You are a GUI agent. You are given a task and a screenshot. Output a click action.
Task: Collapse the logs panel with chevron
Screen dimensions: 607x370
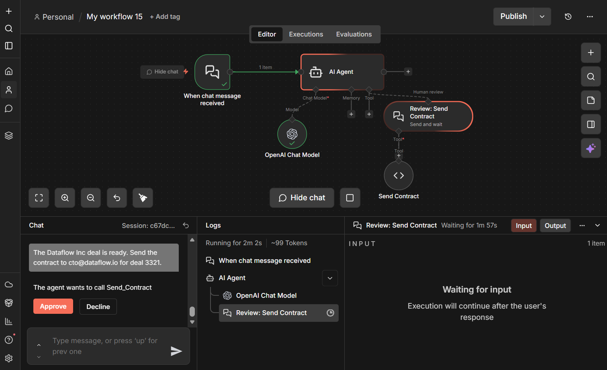(x=597, y=226)
